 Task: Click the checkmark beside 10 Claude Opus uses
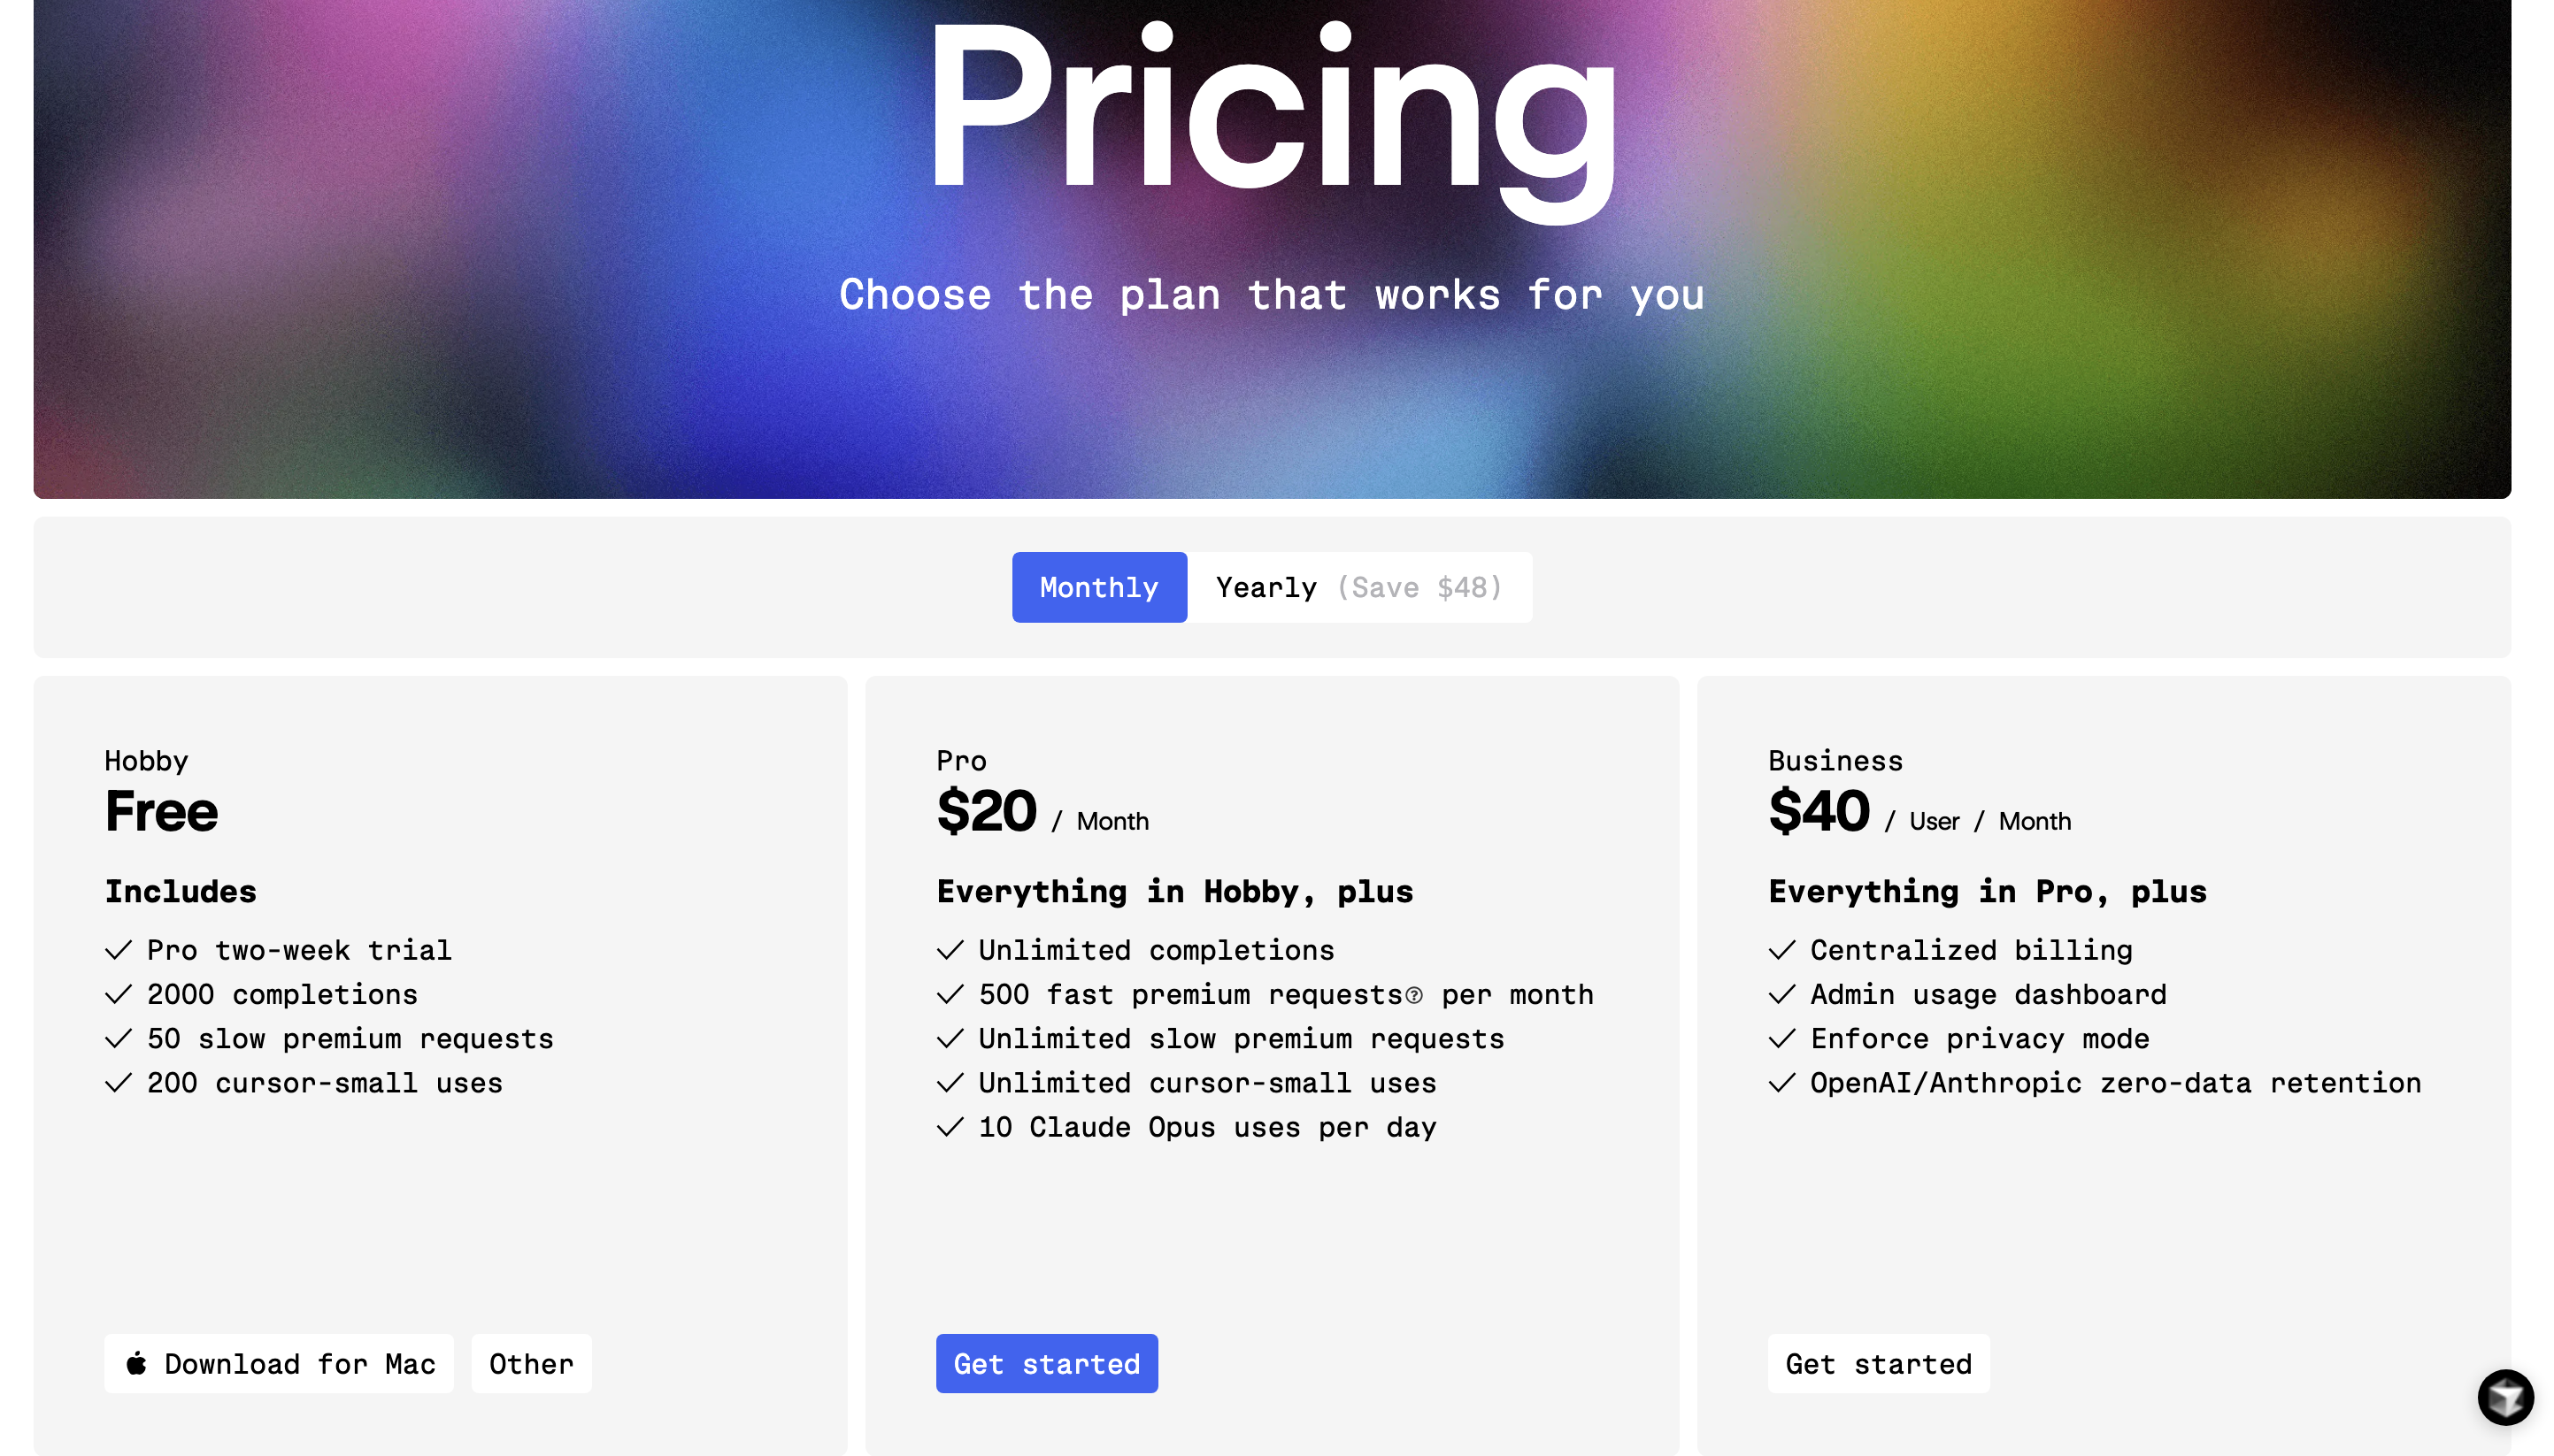point(950,1127)
